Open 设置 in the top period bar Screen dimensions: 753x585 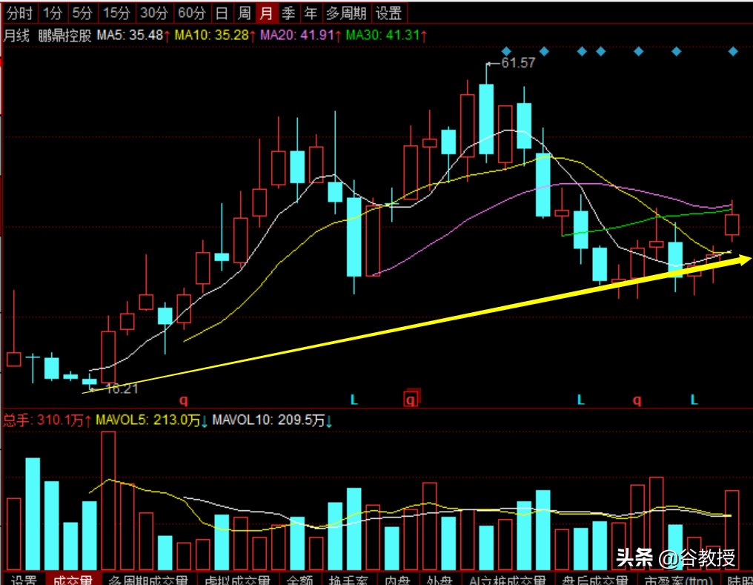point(388,12)
